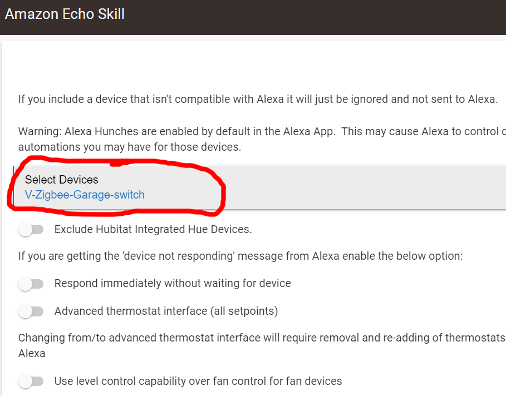The image size is (506, 396).
Task: Enable Respond immediately without waiting switch
Action: 31,284
